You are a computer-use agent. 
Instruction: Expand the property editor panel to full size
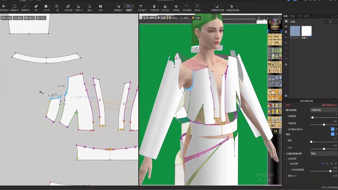click(336, 101)
